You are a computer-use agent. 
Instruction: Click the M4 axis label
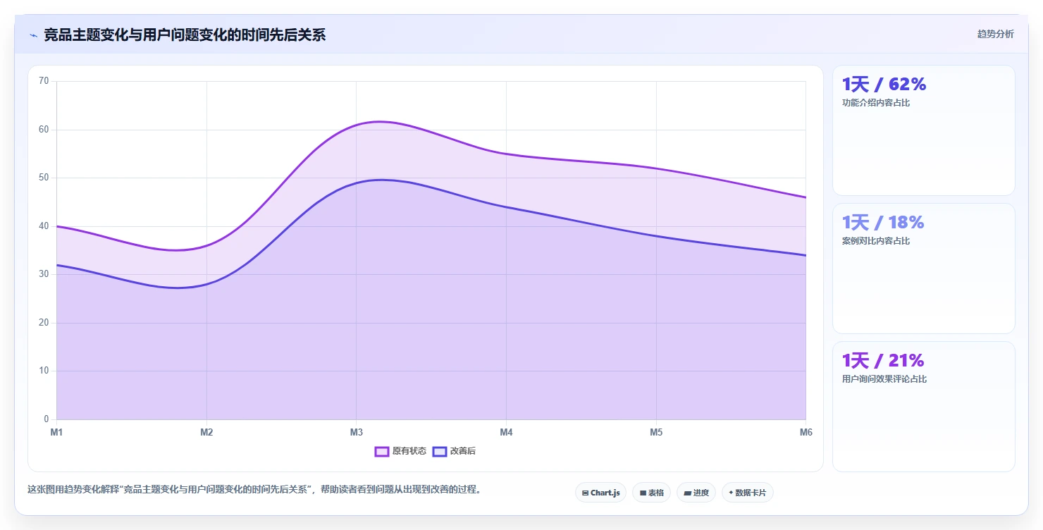506,433
